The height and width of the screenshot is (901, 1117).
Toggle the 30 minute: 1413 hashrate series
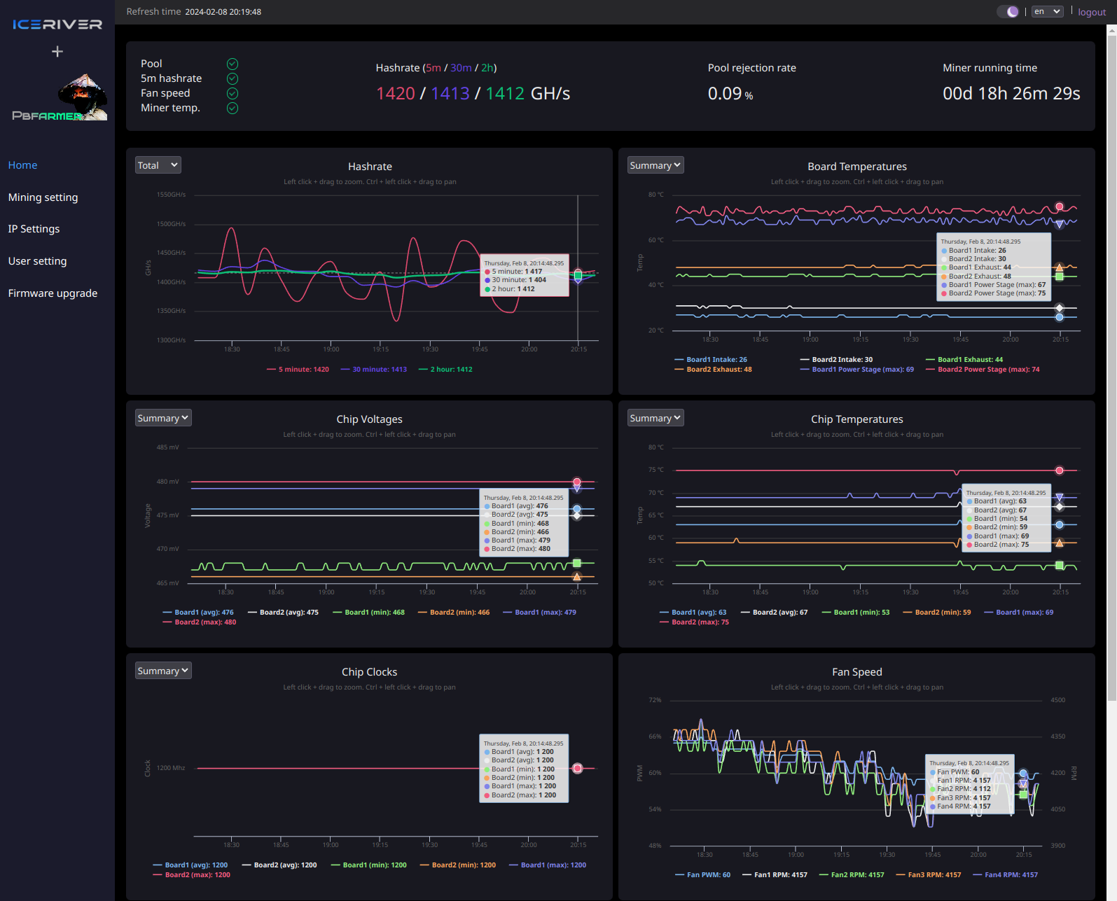click(374, 370)
